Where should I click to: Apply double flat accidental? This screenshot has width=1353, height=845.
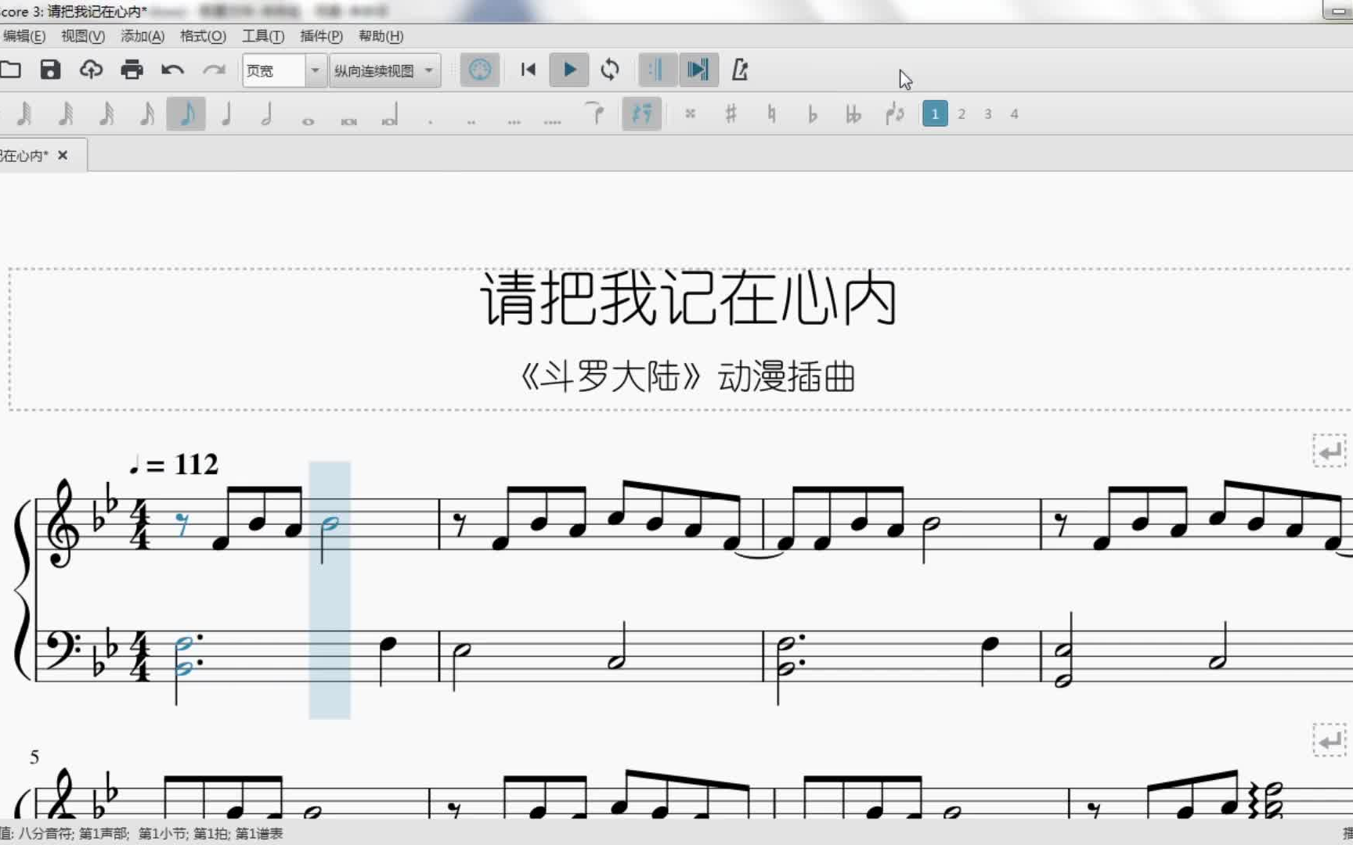click(x=853, y=114)
